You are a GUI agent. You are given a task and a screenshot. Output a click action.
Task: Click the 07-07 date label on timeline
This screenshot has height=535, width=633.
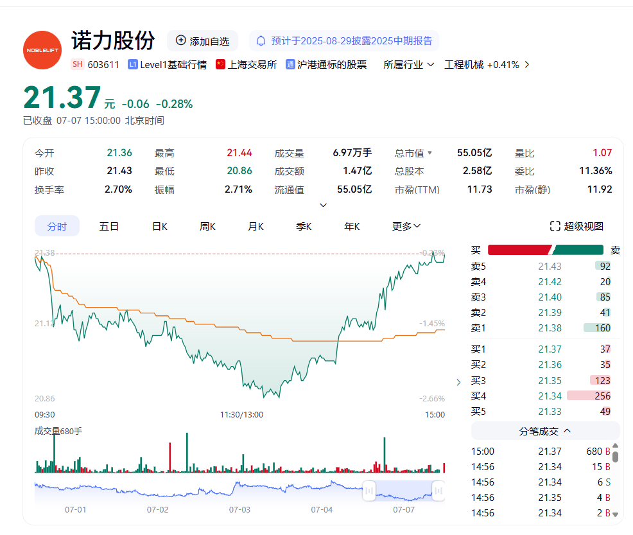point(404,509)
